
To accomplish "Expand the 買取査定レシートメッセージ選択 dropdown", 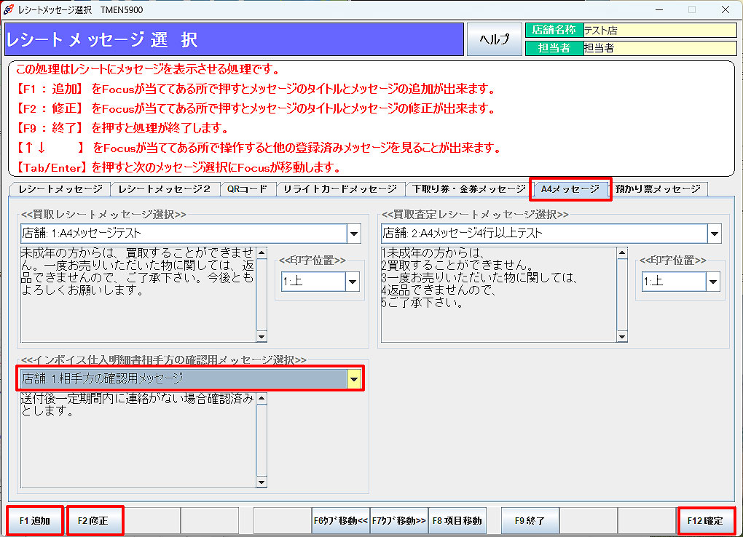I will click(713, 234).
